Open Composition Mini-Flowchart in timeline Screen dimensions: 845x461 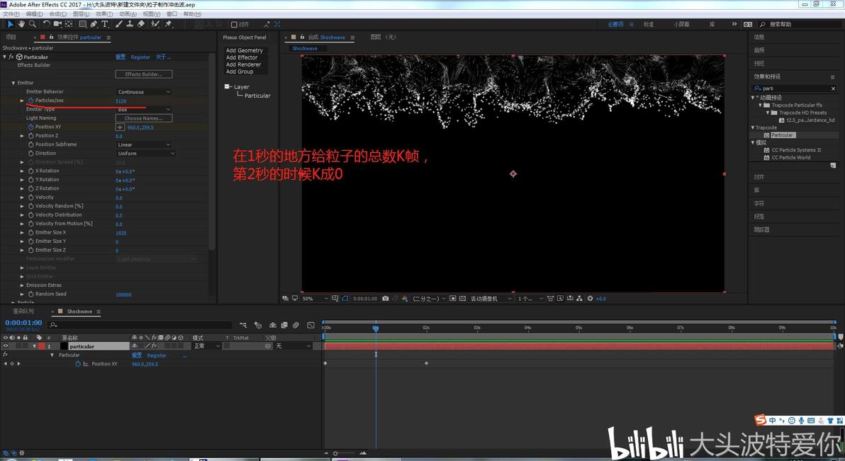pos(243,325)
